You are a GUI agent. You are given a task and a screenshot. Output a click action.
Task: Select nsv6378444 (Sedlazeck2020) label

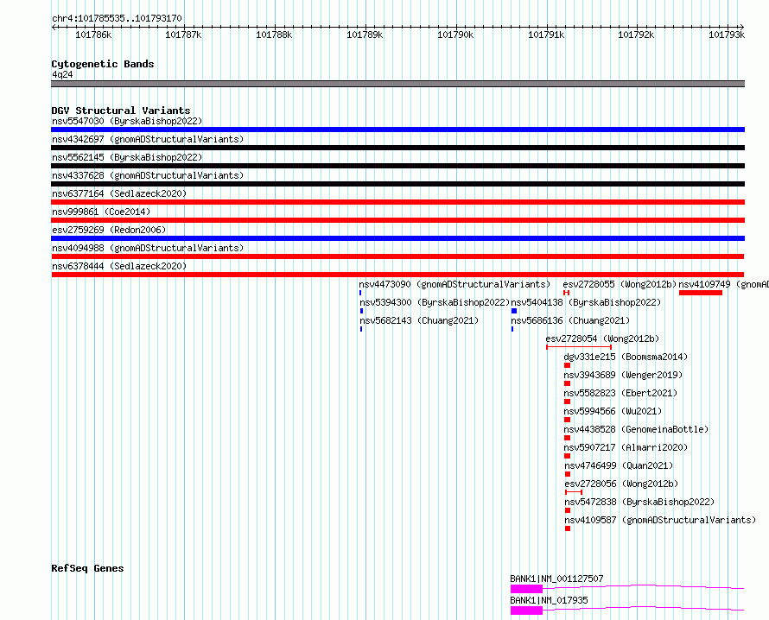[119, 266]
